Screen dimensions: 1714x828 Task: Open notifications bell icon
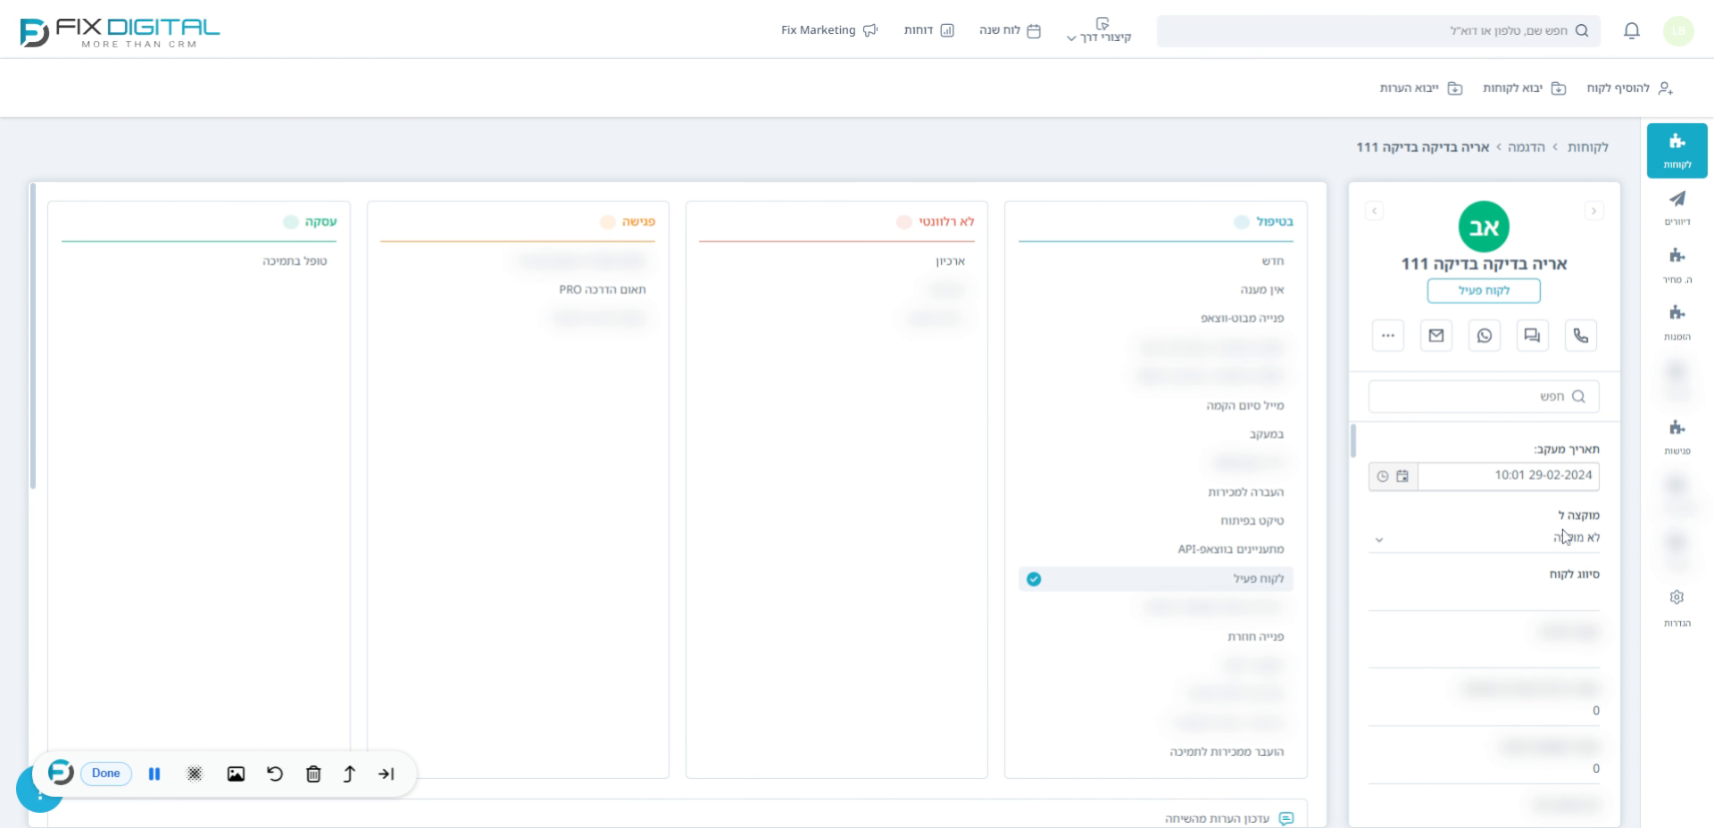coord(1631,31)
